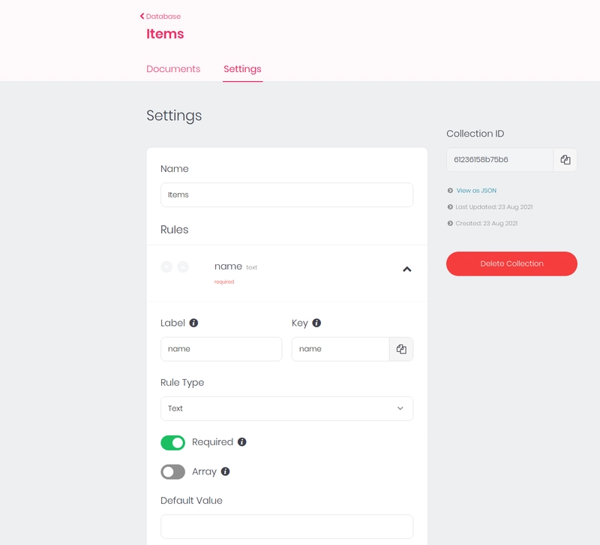Copy the rule Key value
Viewport: 600px width, 545px height.
point(401,349)
